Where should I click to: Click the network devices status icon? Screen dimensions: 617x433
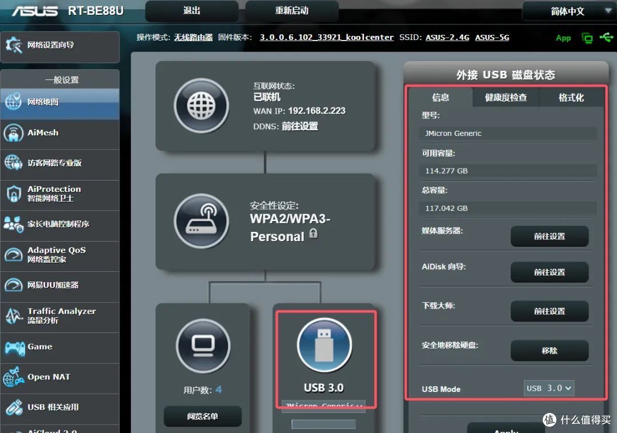tap(587, 38)
